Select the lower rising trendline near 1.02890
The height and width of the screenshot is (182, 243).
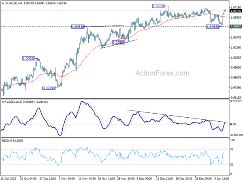[x=119, y=44]
